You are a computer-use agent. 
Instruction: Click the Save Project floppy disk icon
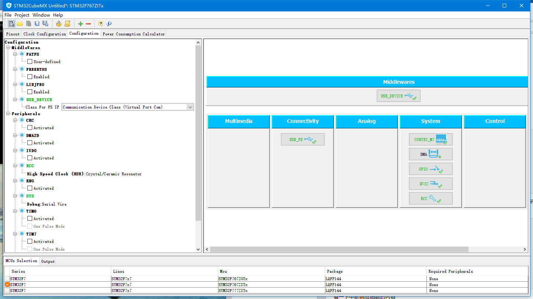[x=37, y=24]
